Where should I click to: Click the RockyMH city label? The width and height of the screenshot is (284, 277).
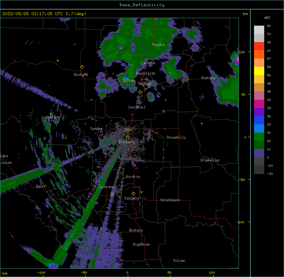click(x=81, y=74)
